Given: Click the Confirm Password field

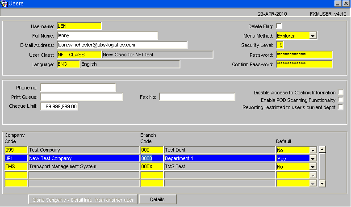Looking at the screenshot, I should point(305,64).
